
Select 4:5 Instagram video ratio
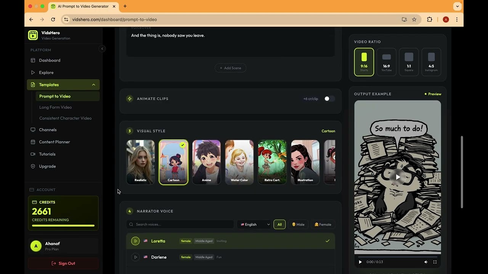[x=431, y=62]
